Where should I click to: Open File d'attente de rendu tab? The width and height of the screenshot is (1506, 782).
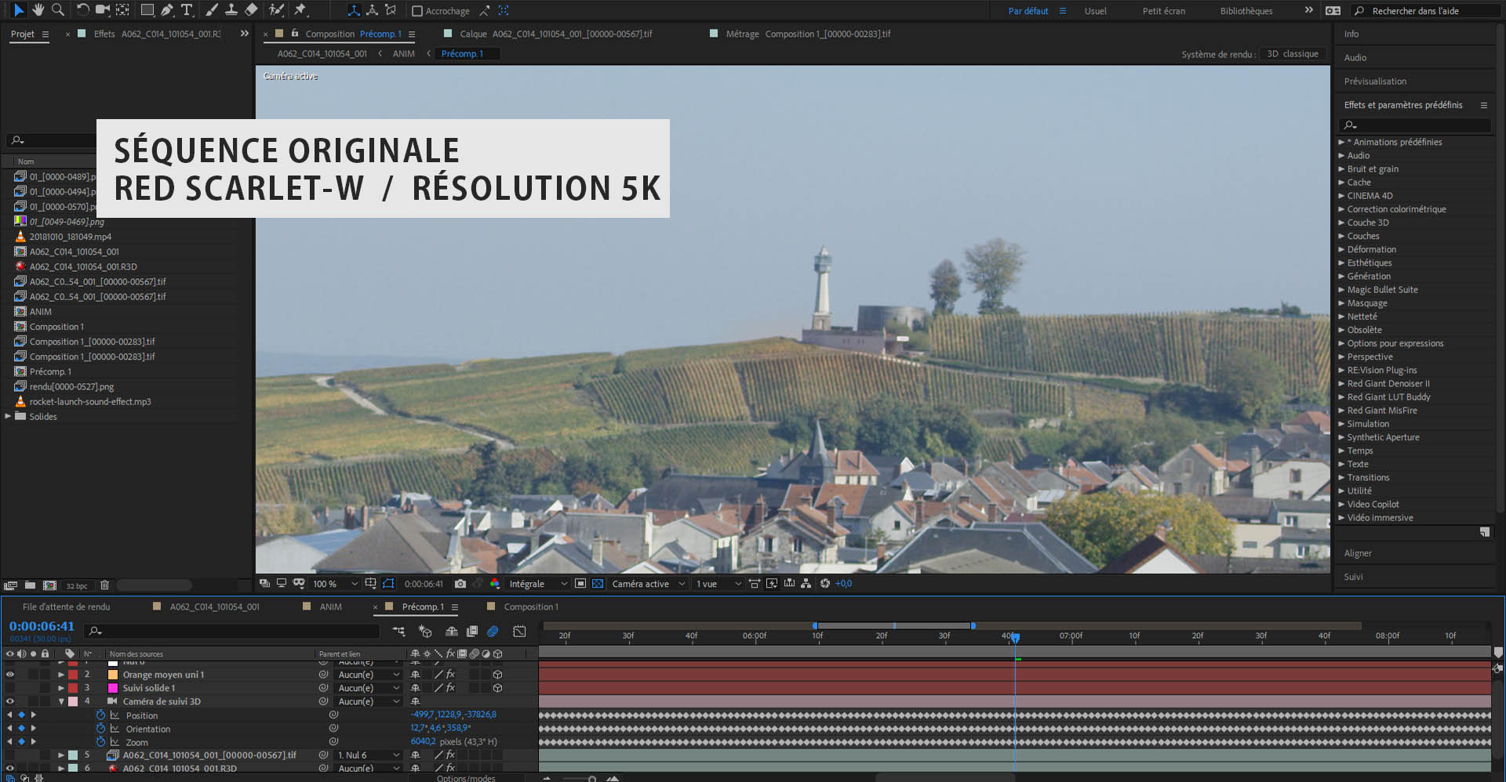pos(67,607)
